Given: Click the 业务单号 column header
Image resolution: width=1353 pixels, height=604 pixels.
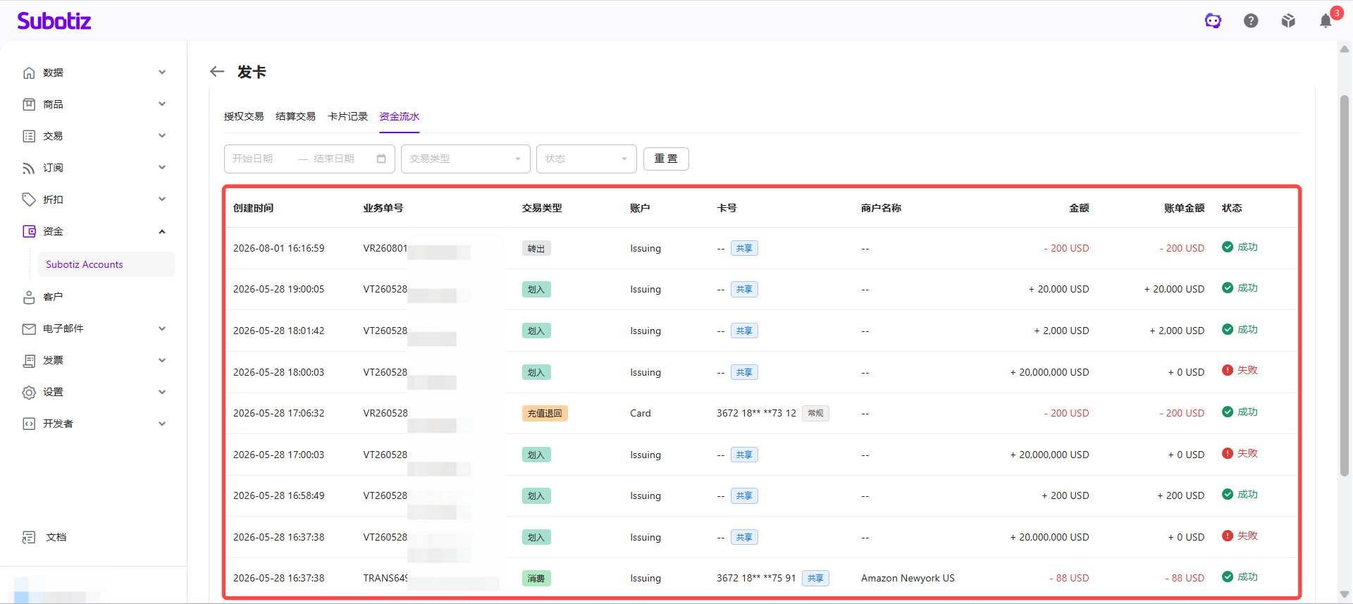Looking at the screenshot, I should (383, 208).
